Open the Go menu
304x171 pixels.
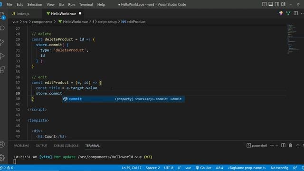(61, 4)
